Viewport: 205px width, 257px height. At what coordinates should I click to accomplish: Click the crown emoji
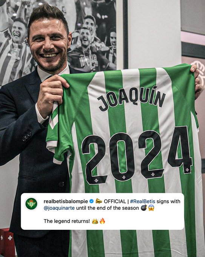pos(95,221)
